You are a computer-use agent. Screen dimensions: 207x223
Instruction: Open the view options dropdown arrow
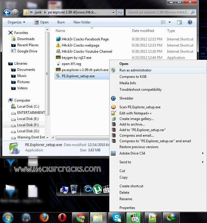point(170,22)
